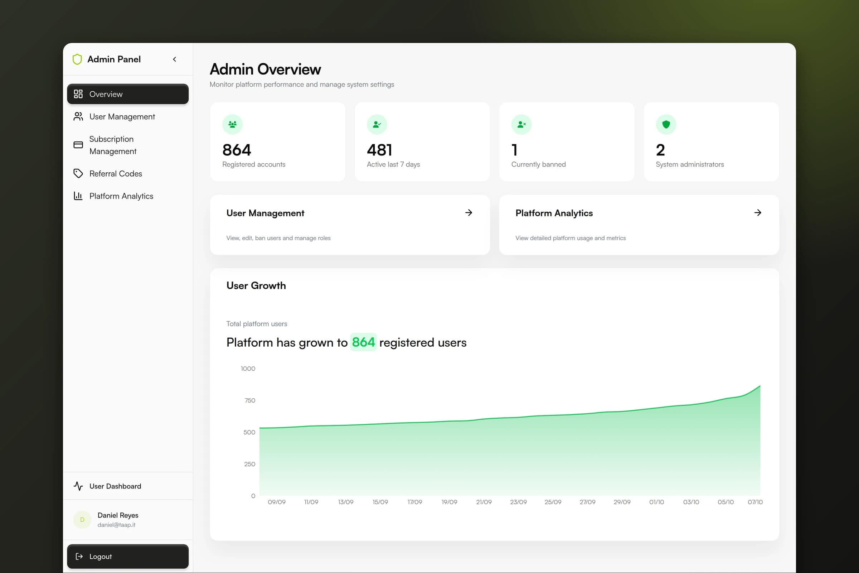Click the Logout exit icon
Viewport: 859px width, 573px height.
pyautogui.click(x=79, y=556)
